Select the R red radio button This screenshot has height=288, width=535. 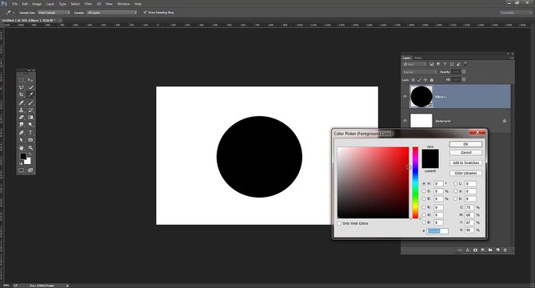(424, 207)
